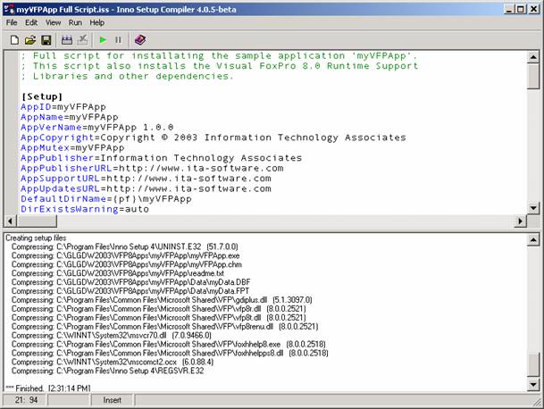The width and height of the screenshot is (544, 409).
Task: Click the vfp8r.dll compressing output line
Action: click(158, 309)
